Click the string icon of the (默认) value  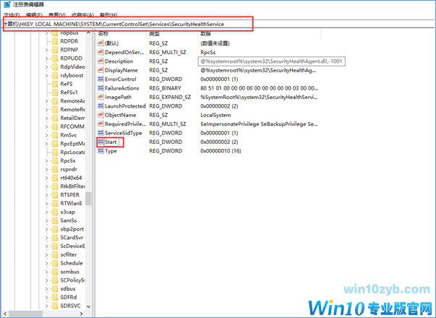[101, 43]
